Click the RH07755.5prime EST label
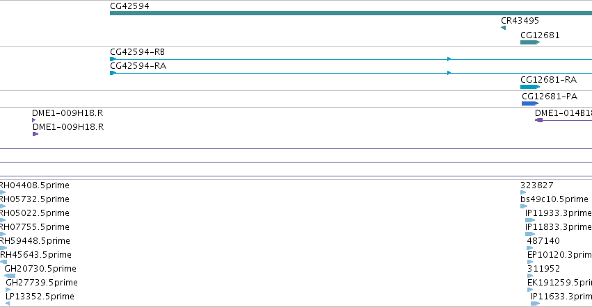This screenshot has height=307, width=592. 34,227
